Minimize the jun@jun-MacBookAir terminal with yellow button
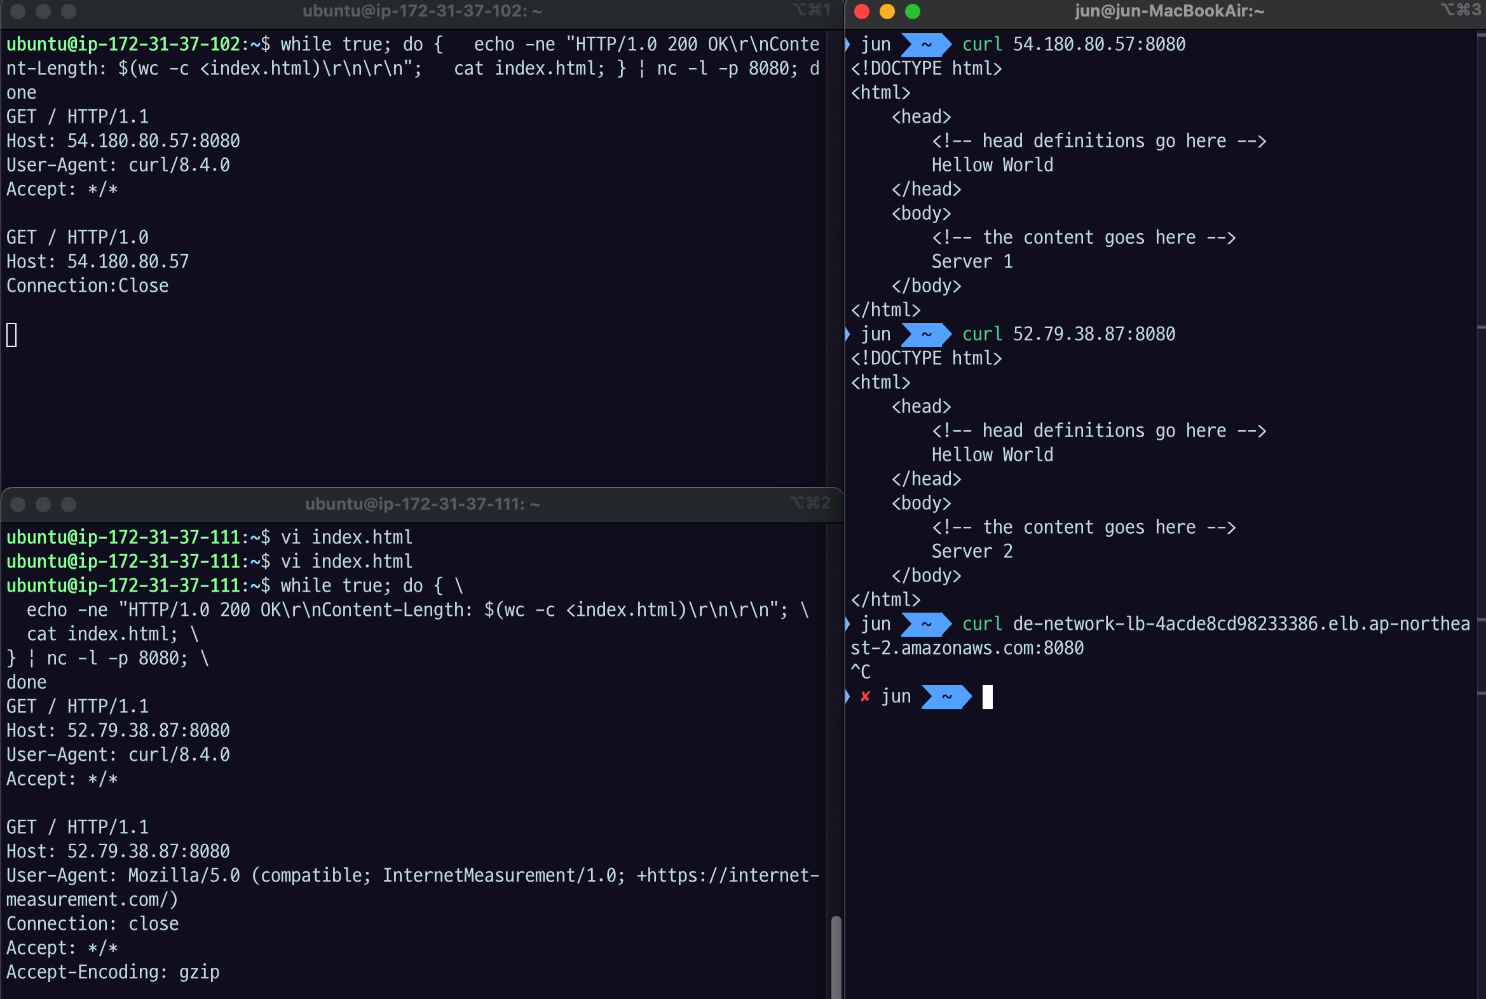 [x=887, y=11]
